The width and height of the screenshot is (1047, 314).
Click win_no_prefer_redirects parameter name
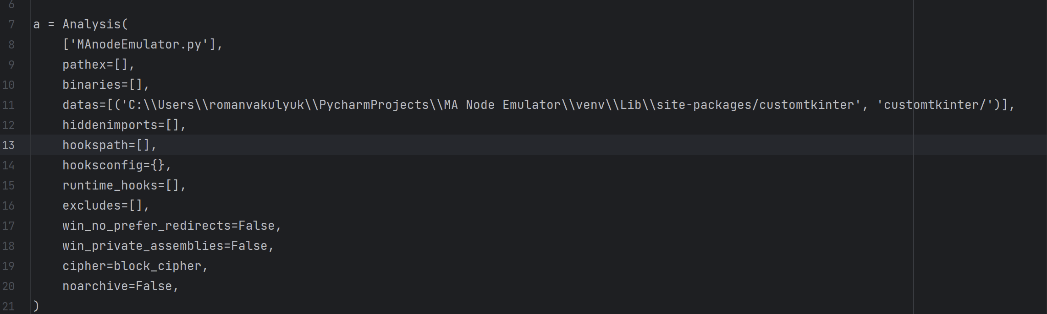pos(147,226)
